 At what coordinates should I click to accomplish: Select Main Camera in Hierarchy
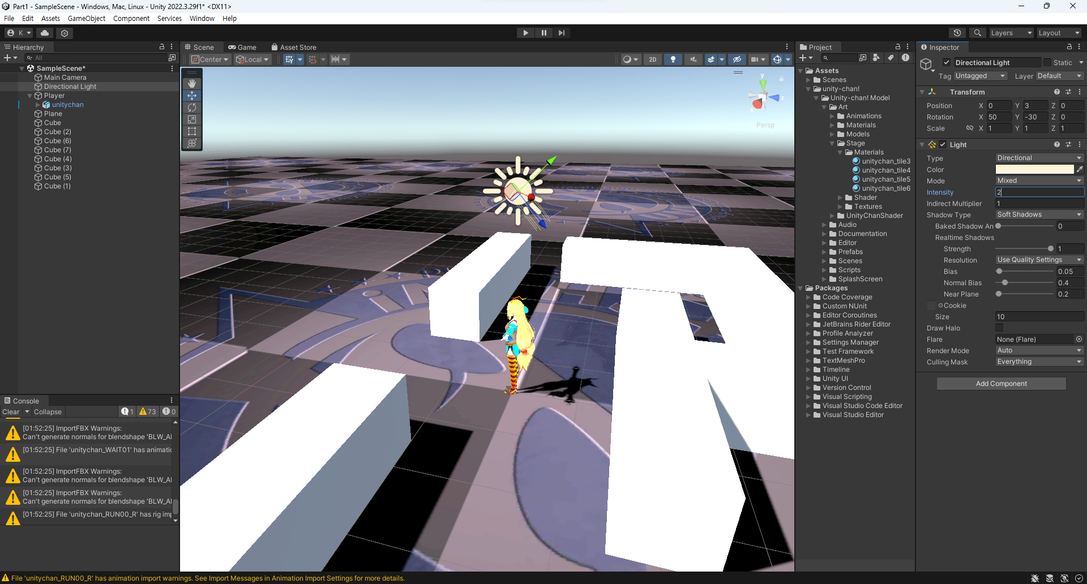tap(65, 78)
